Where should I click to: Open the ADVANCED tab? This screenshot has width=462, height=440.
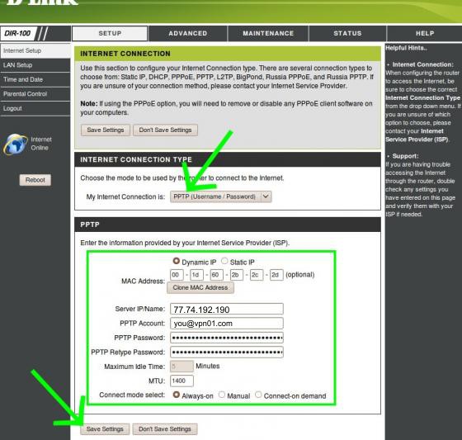point(188,33)
